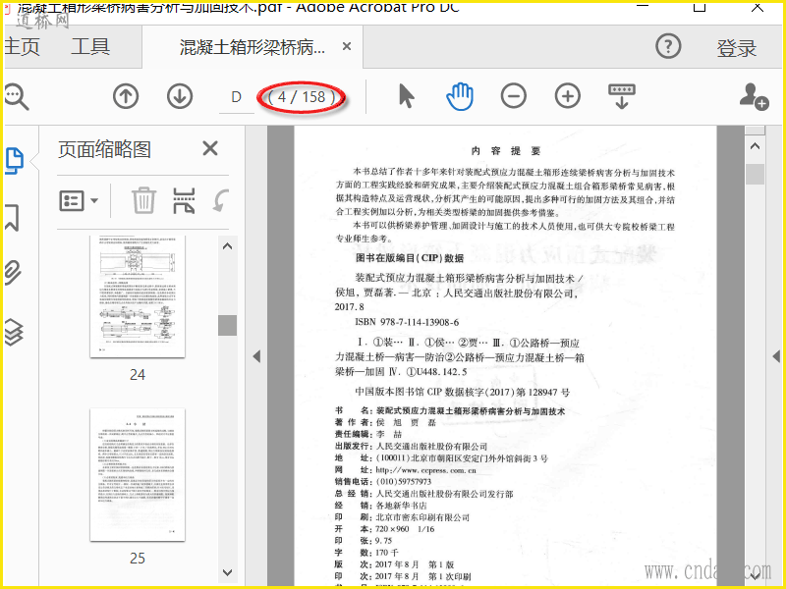
Task: Click the 中国版本图书馆 CIP 数据核字 line
Action: click(x=462, y=392)
